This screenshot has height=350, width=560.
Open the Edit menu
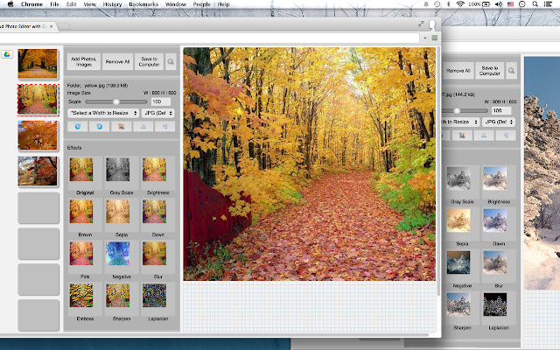point(72,4)
